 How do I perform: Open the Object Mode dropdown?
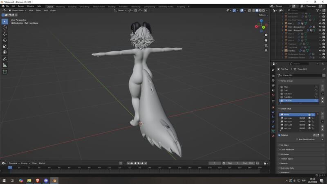coord(18,11)
